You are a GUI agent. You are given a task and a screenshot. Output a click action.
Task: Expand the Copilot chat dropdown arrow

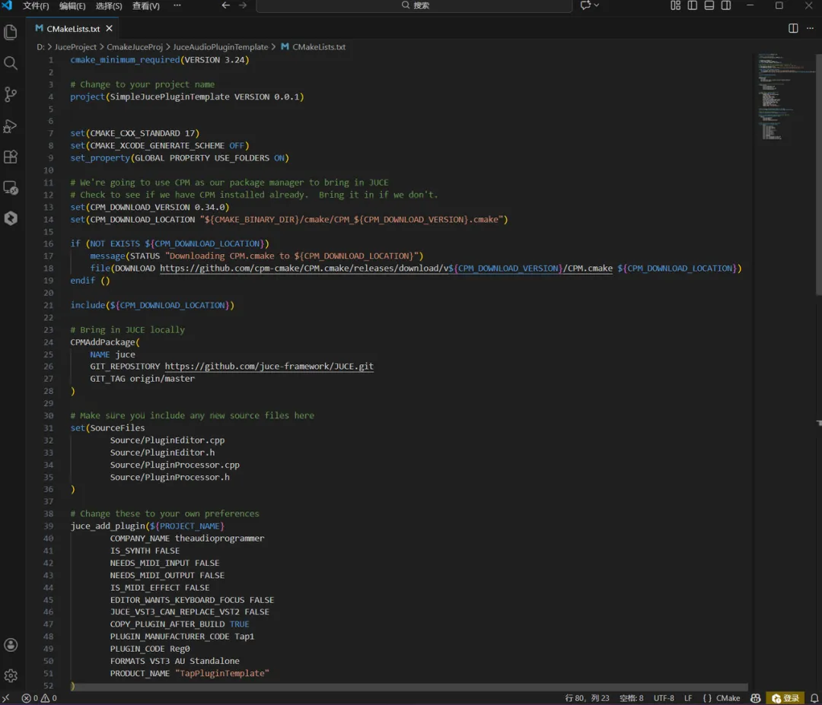click(x=596, y=5)
